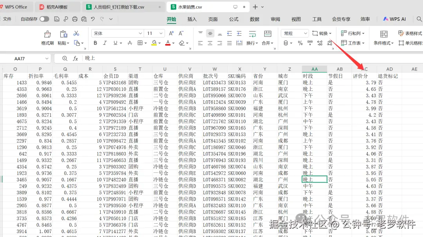The height and width of the screenshot is (237, 423).
Task: Switch to the 审阅 ribbon tab
Action: [275, 19]
